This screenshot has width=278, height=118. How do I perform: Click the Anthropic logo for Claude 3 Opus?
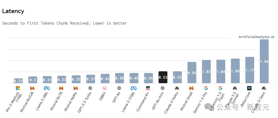(264, 88)
